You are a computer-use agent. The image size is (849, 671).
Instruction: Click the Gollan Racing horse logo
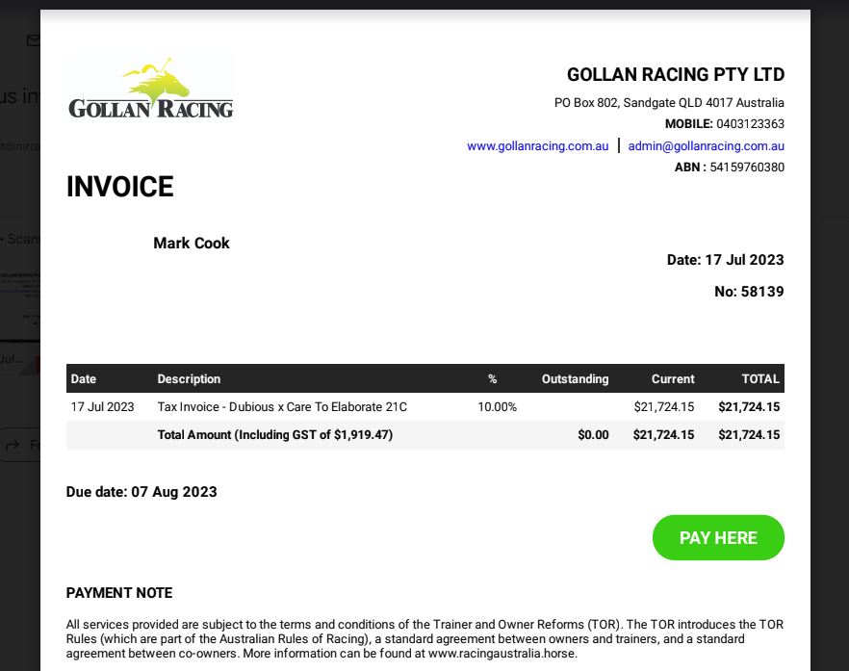pyautogui.click(x=150, y=89)
